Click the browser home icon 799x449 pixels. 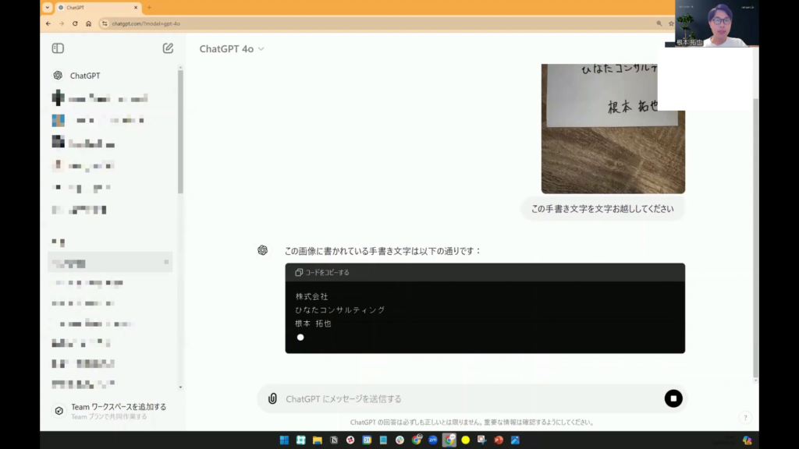(x=88, y=23)
